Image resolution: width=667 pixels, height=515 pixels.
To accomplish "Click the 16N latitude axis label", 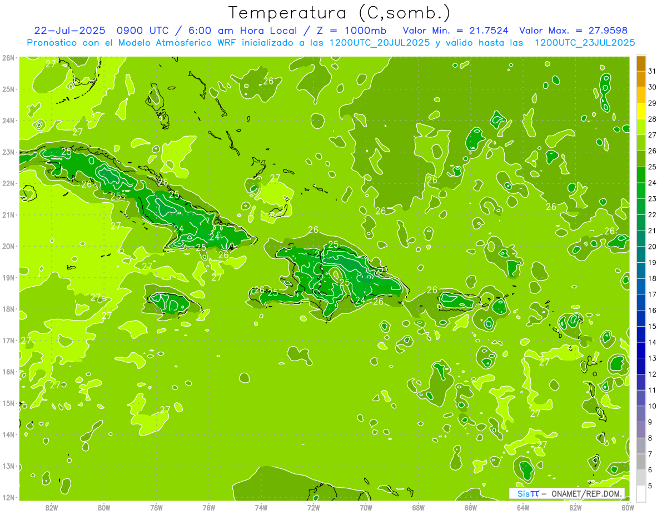I will click(8, 372).
